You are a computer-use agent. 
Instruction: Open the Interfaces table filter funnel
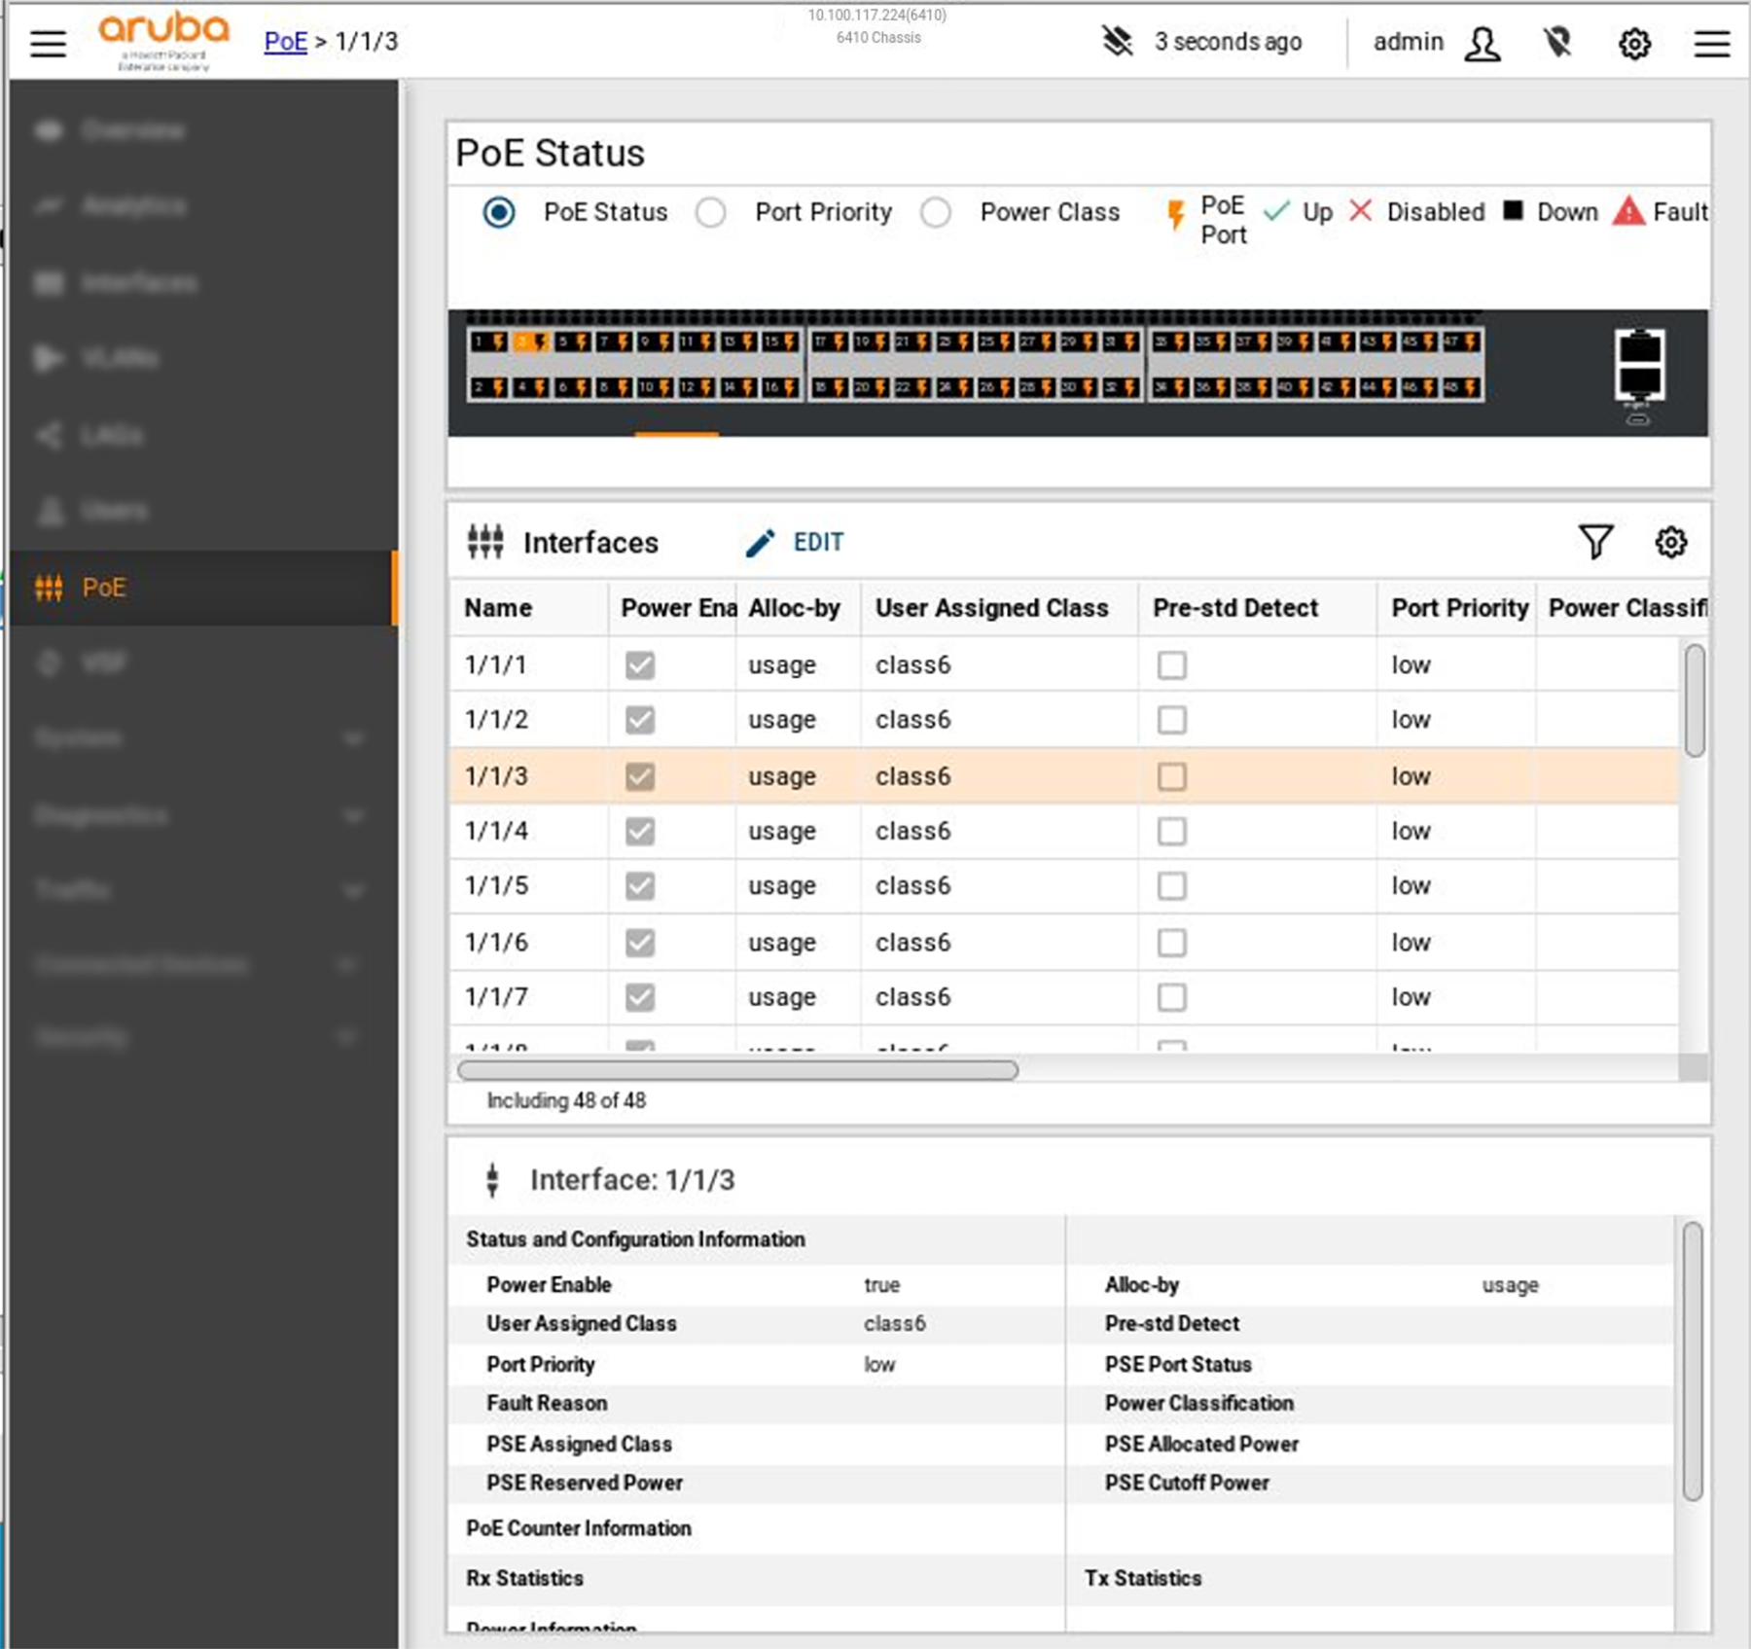pyautogui.click(x=1595, y=542)
